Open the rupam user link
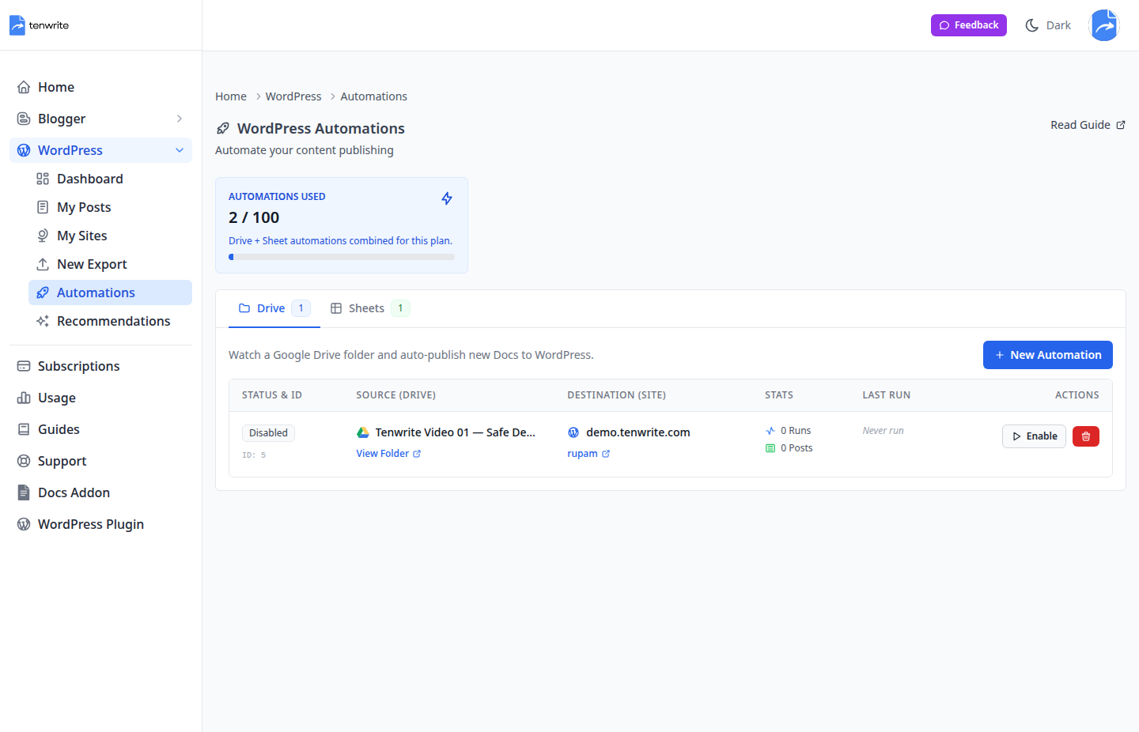The image size is (1139, 732). click(x=588, y=454)
